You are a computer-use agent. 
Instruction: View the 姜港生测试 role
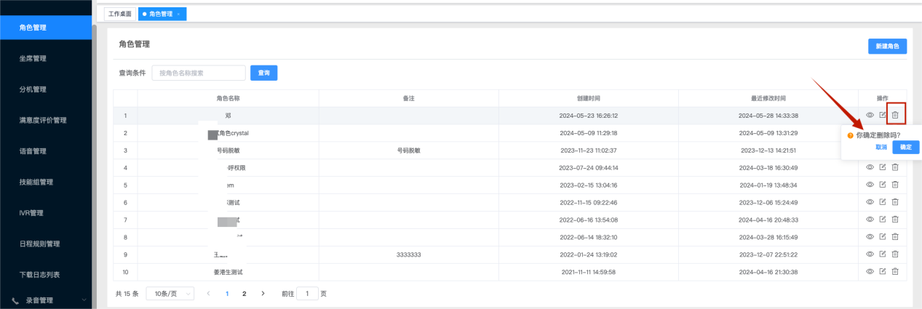click(870, 271)
